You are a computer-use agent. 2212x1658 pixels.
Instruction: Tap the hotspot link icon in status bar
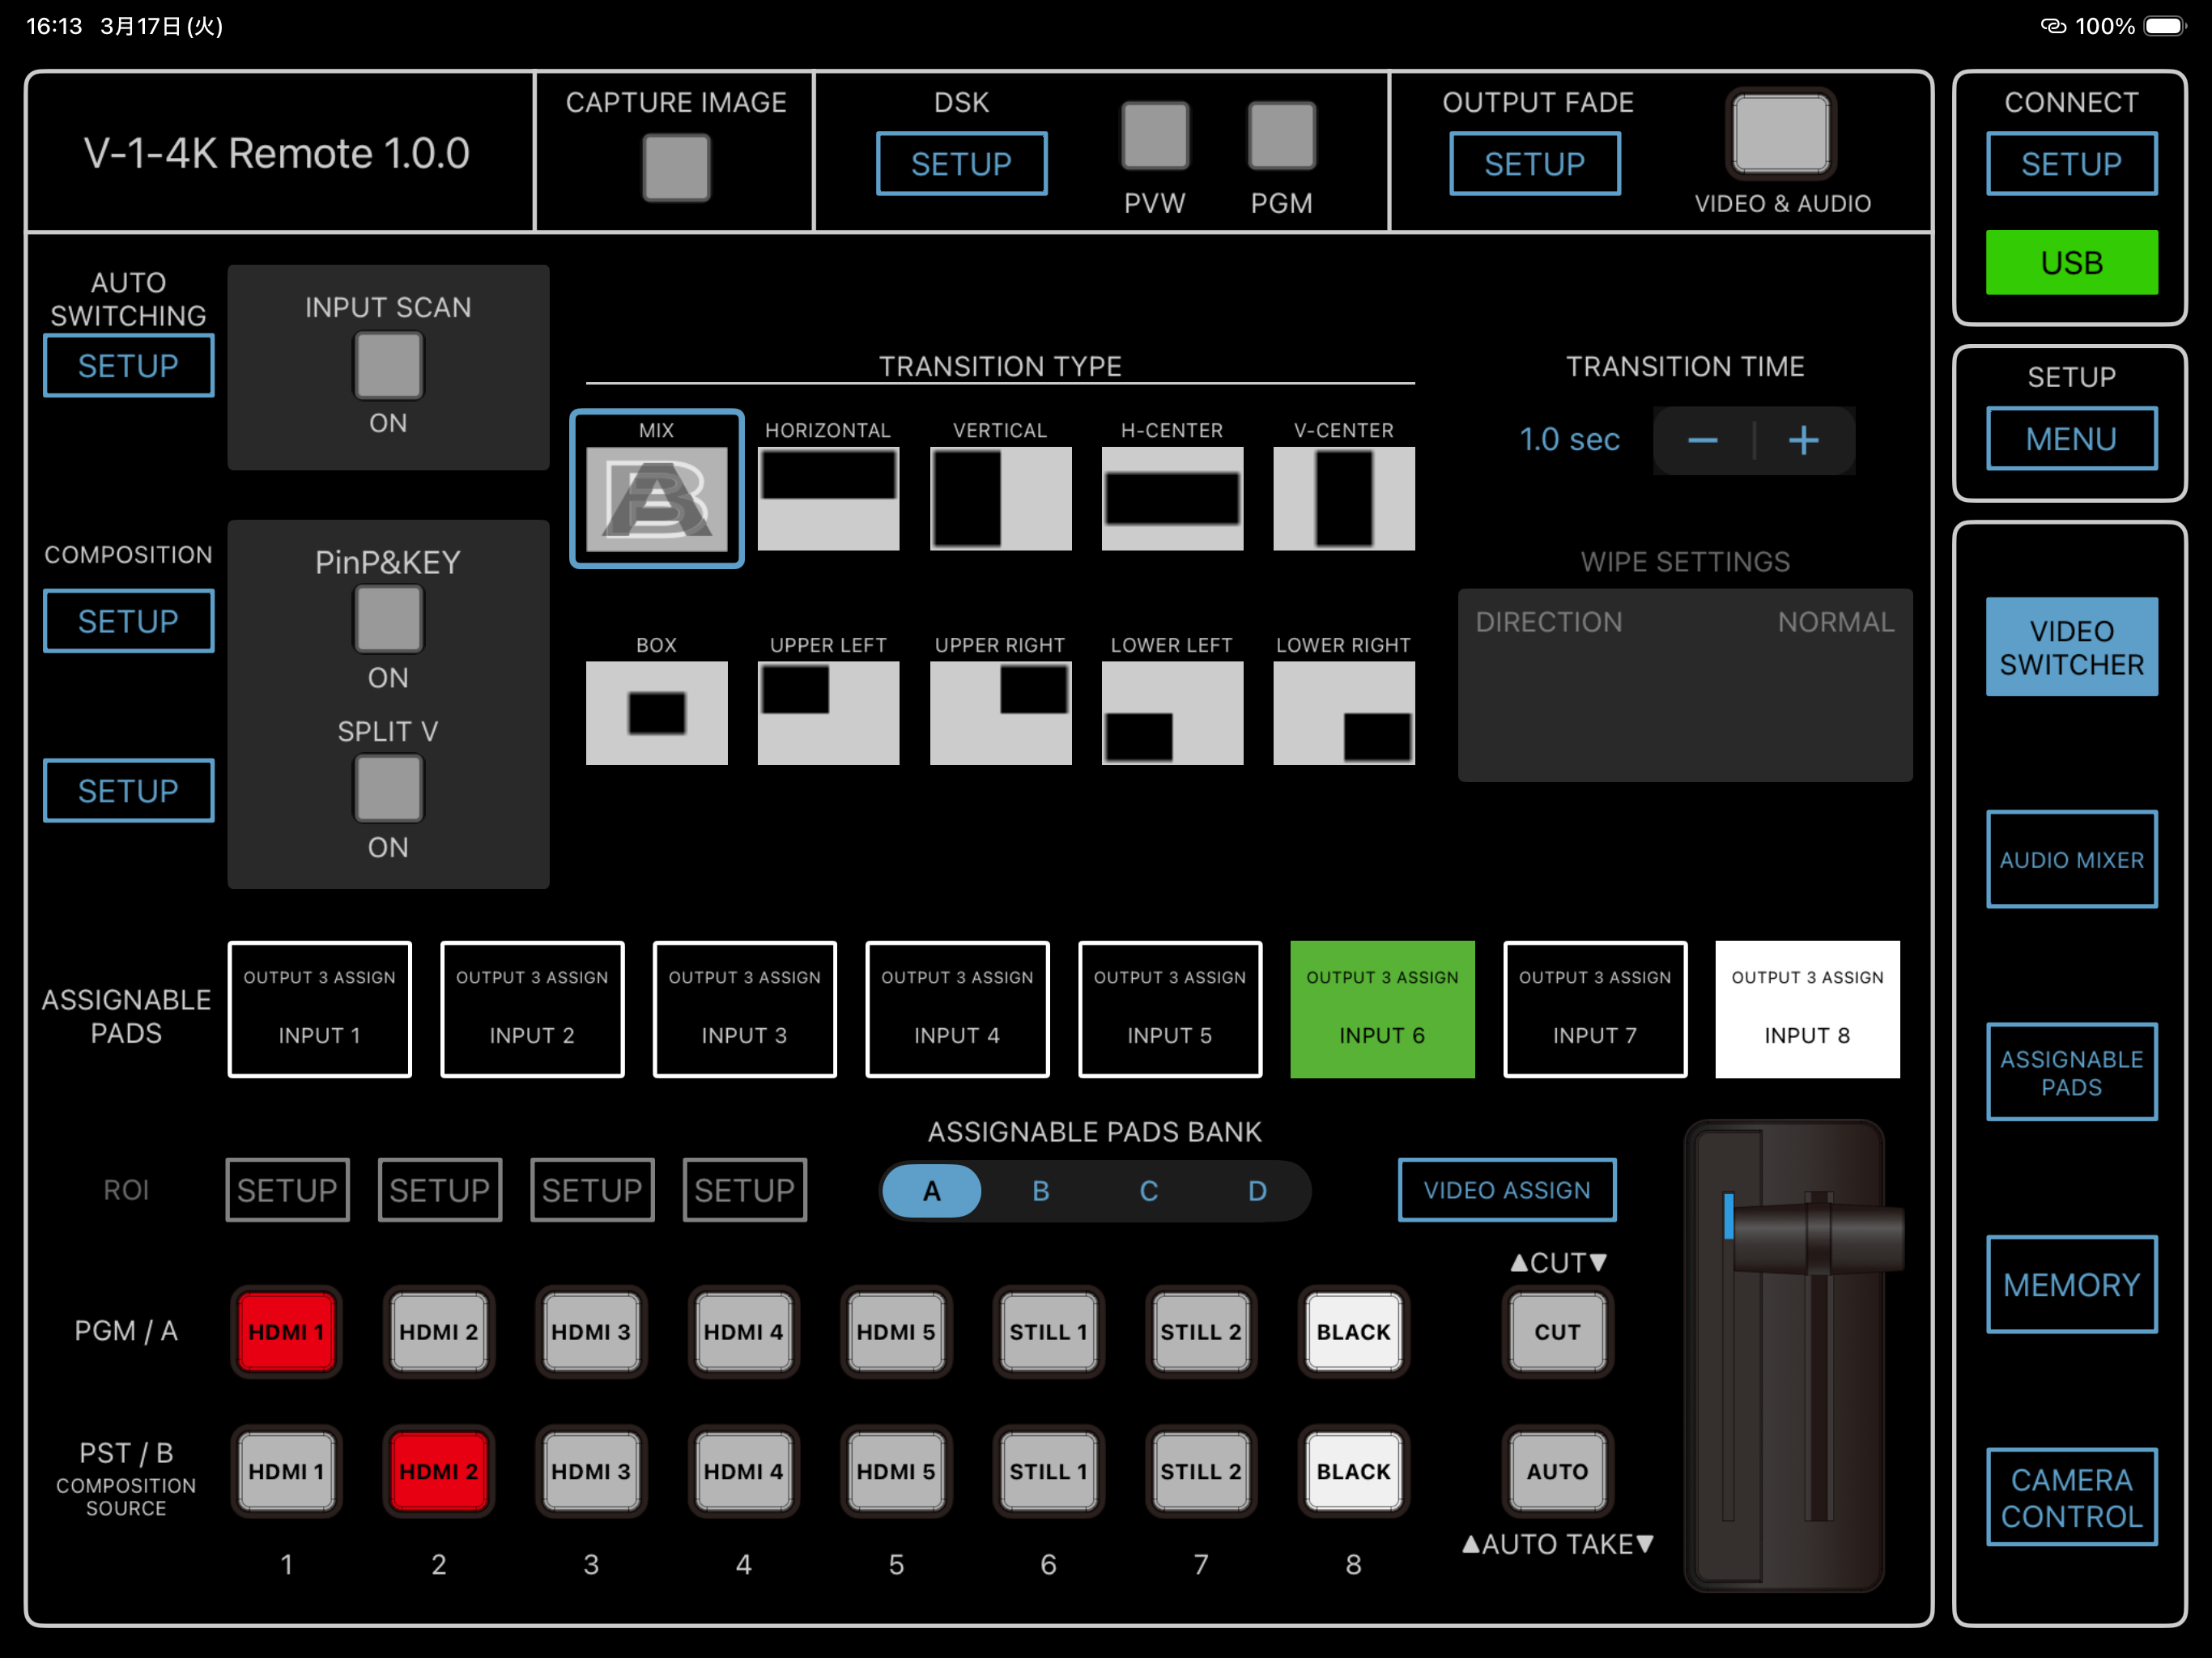click(2053, 26)
